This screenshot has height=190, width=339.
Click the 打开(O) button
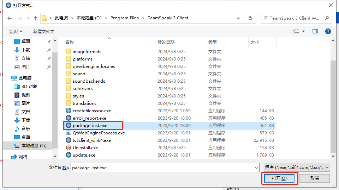(279, 178)
